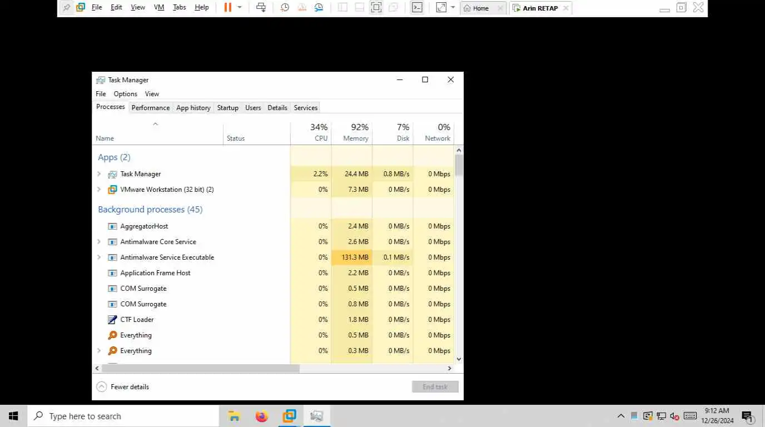Select COM Surrogate row using 0.8 MB
765x427 pixels.
point(273,304)
